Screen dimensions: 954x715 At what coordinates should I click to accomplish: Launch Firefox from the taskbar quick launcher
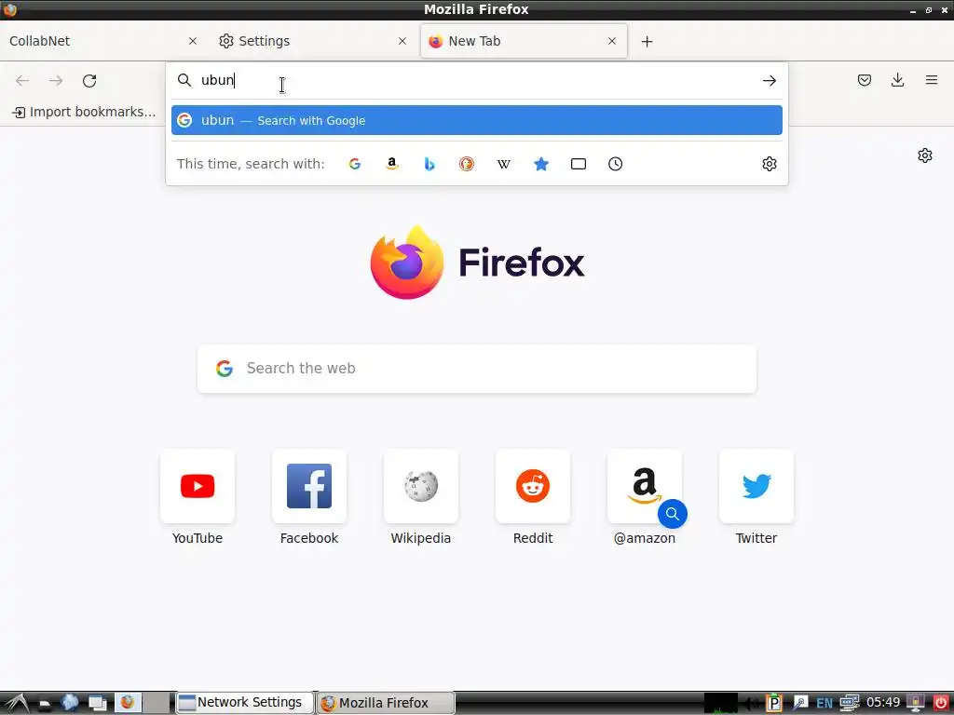coord(128,702)
